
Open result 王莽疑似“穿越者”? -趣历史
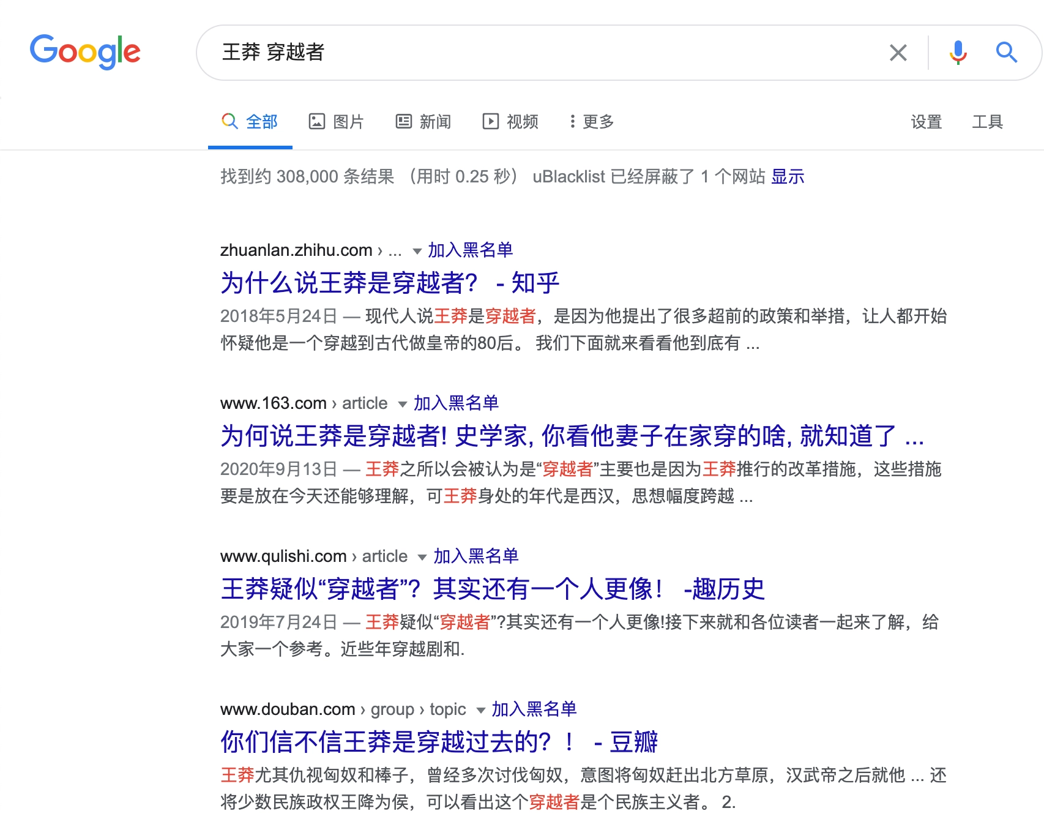[x=493, y=589]
